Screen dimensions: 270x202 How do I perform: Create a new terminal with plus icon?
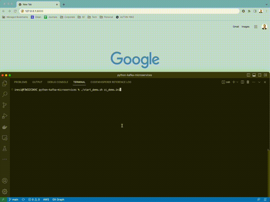point(234,82)
